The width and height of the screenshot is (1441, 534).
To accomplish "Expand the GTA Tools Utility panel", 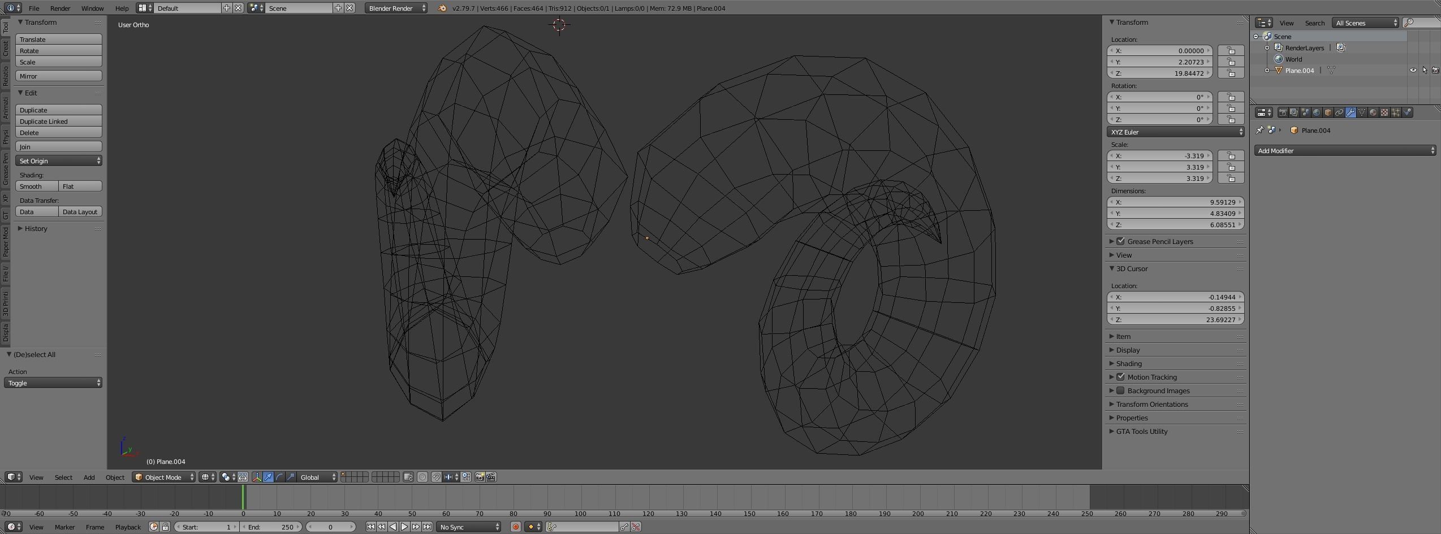I will [x=1141, y=432].
